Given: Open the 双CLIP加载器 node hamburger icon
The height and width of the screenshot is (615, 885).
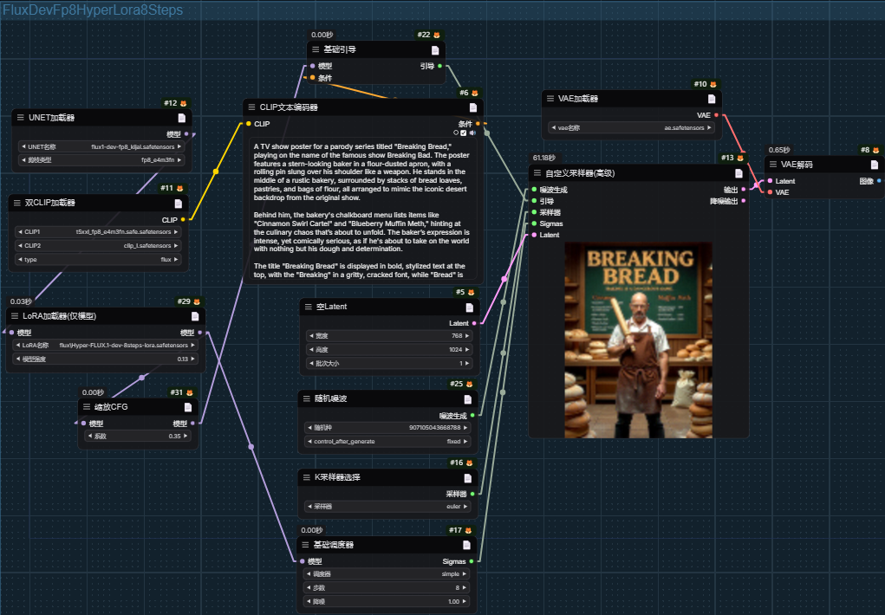Looking at the screenshot, I should (x=17, y=203).
